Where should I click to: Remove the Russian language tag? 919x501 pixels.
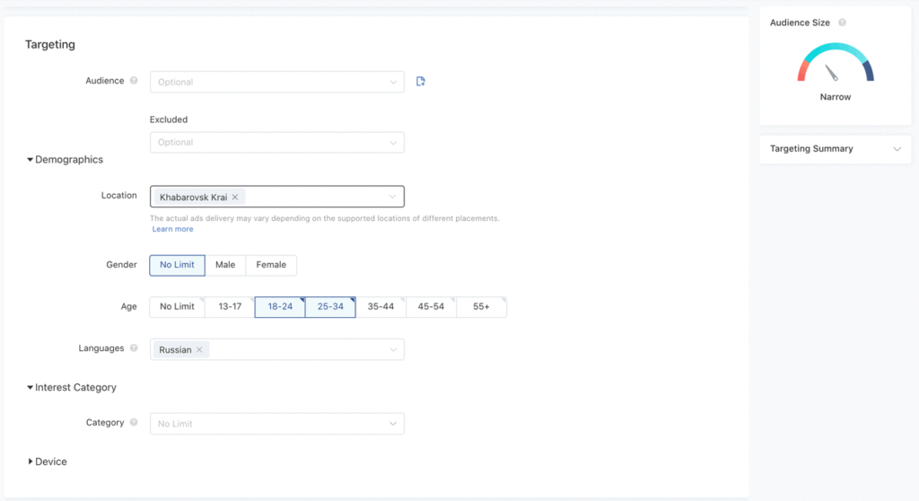[x=199, y=349]
